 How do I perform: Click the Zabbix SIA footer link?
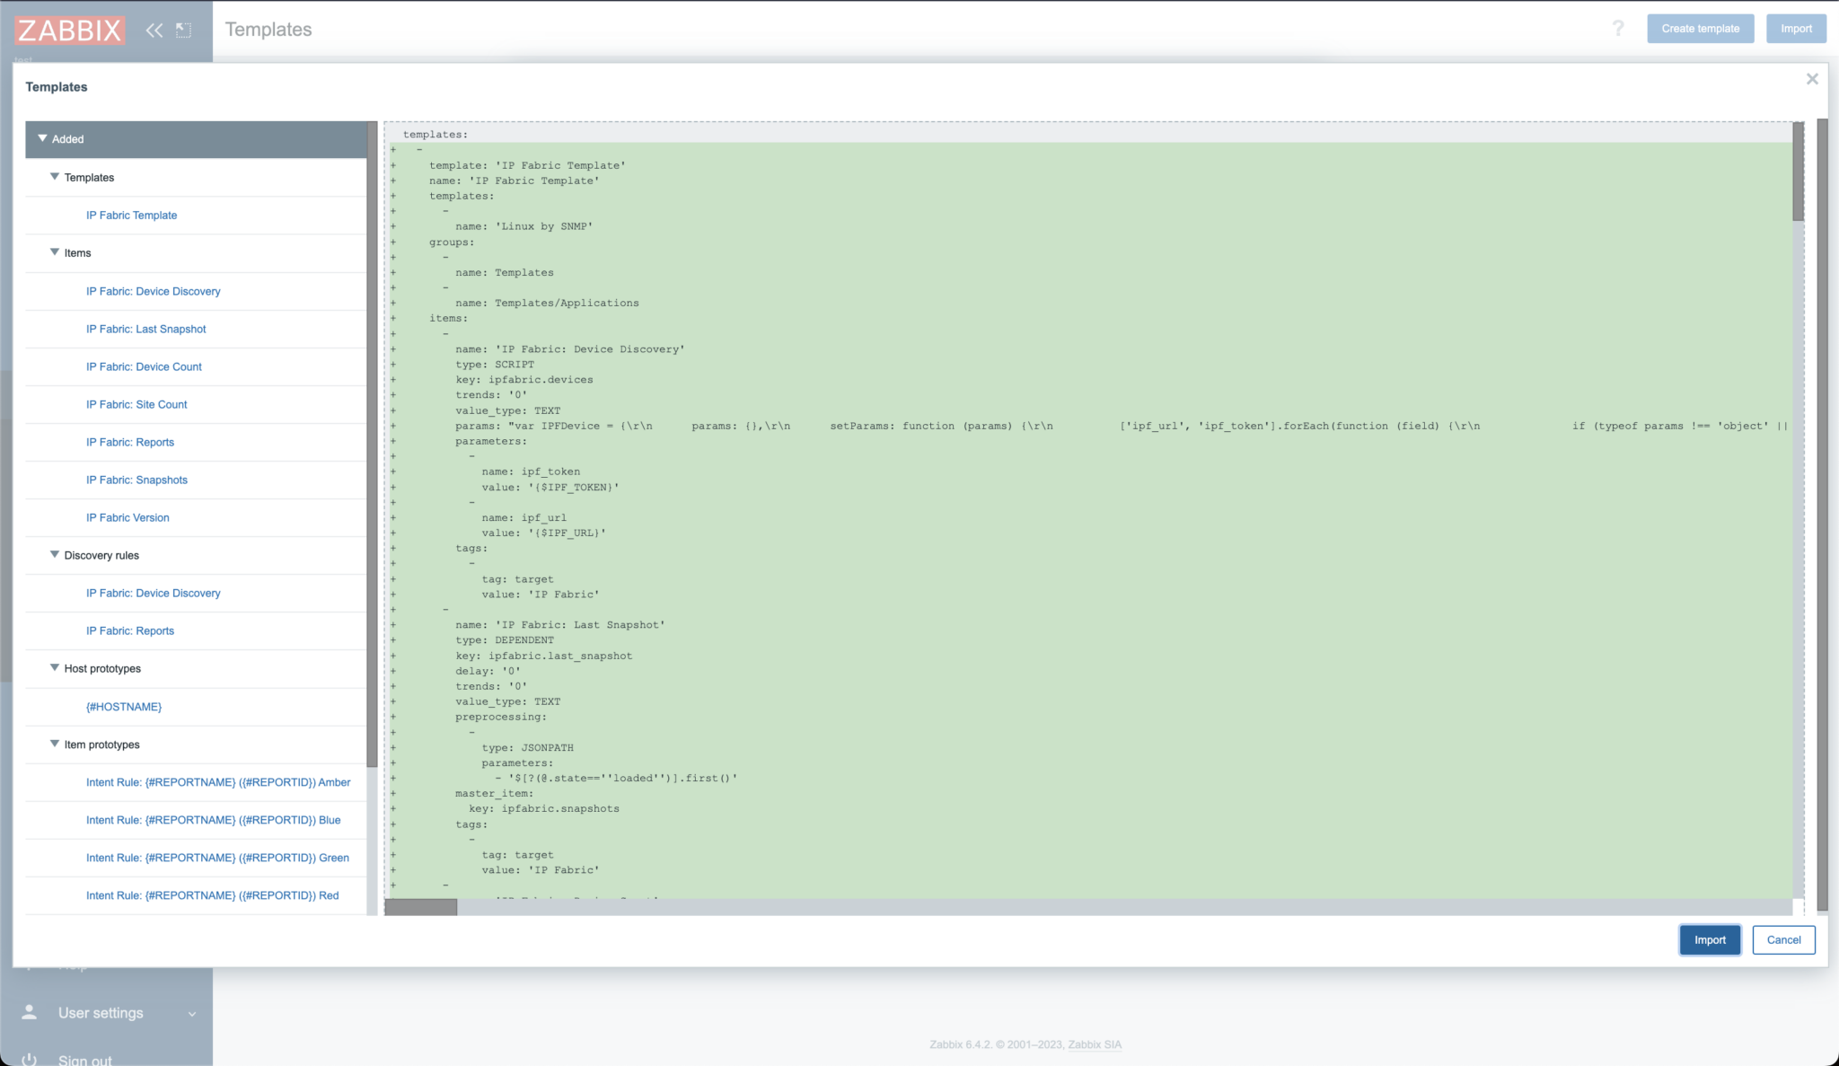coord(1095,1044)
